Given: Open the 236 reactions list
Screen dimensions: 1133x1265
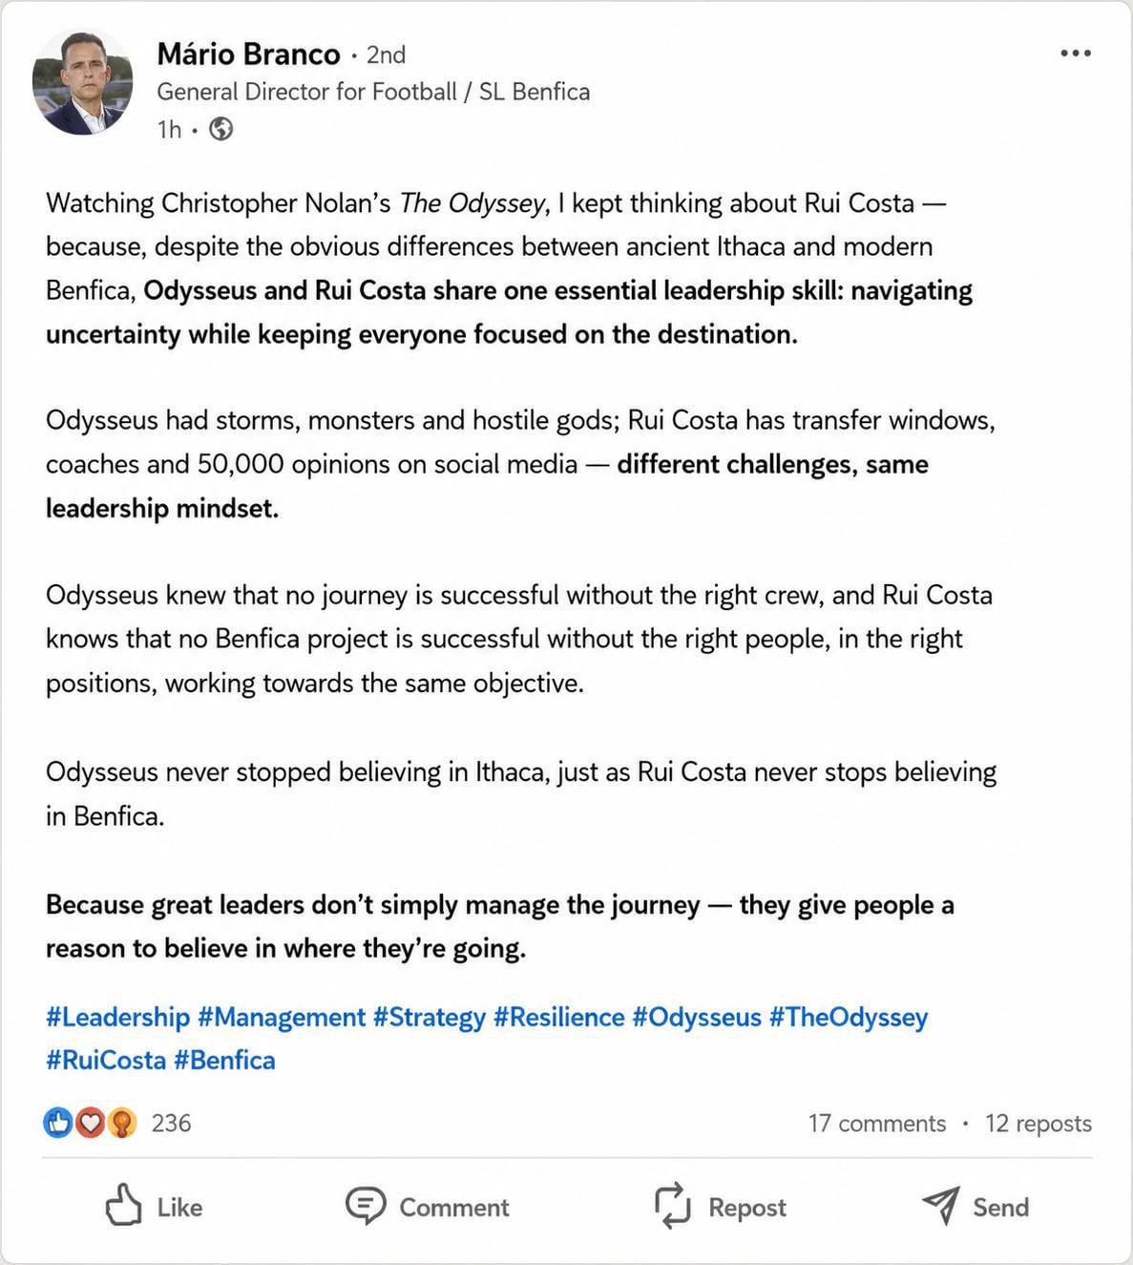Looking at the screenshot, I should click(x=171, y=1123).
